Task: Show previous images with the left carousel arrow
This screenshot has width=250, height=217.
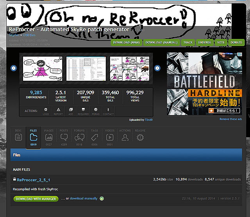Action: click(14, 68)
